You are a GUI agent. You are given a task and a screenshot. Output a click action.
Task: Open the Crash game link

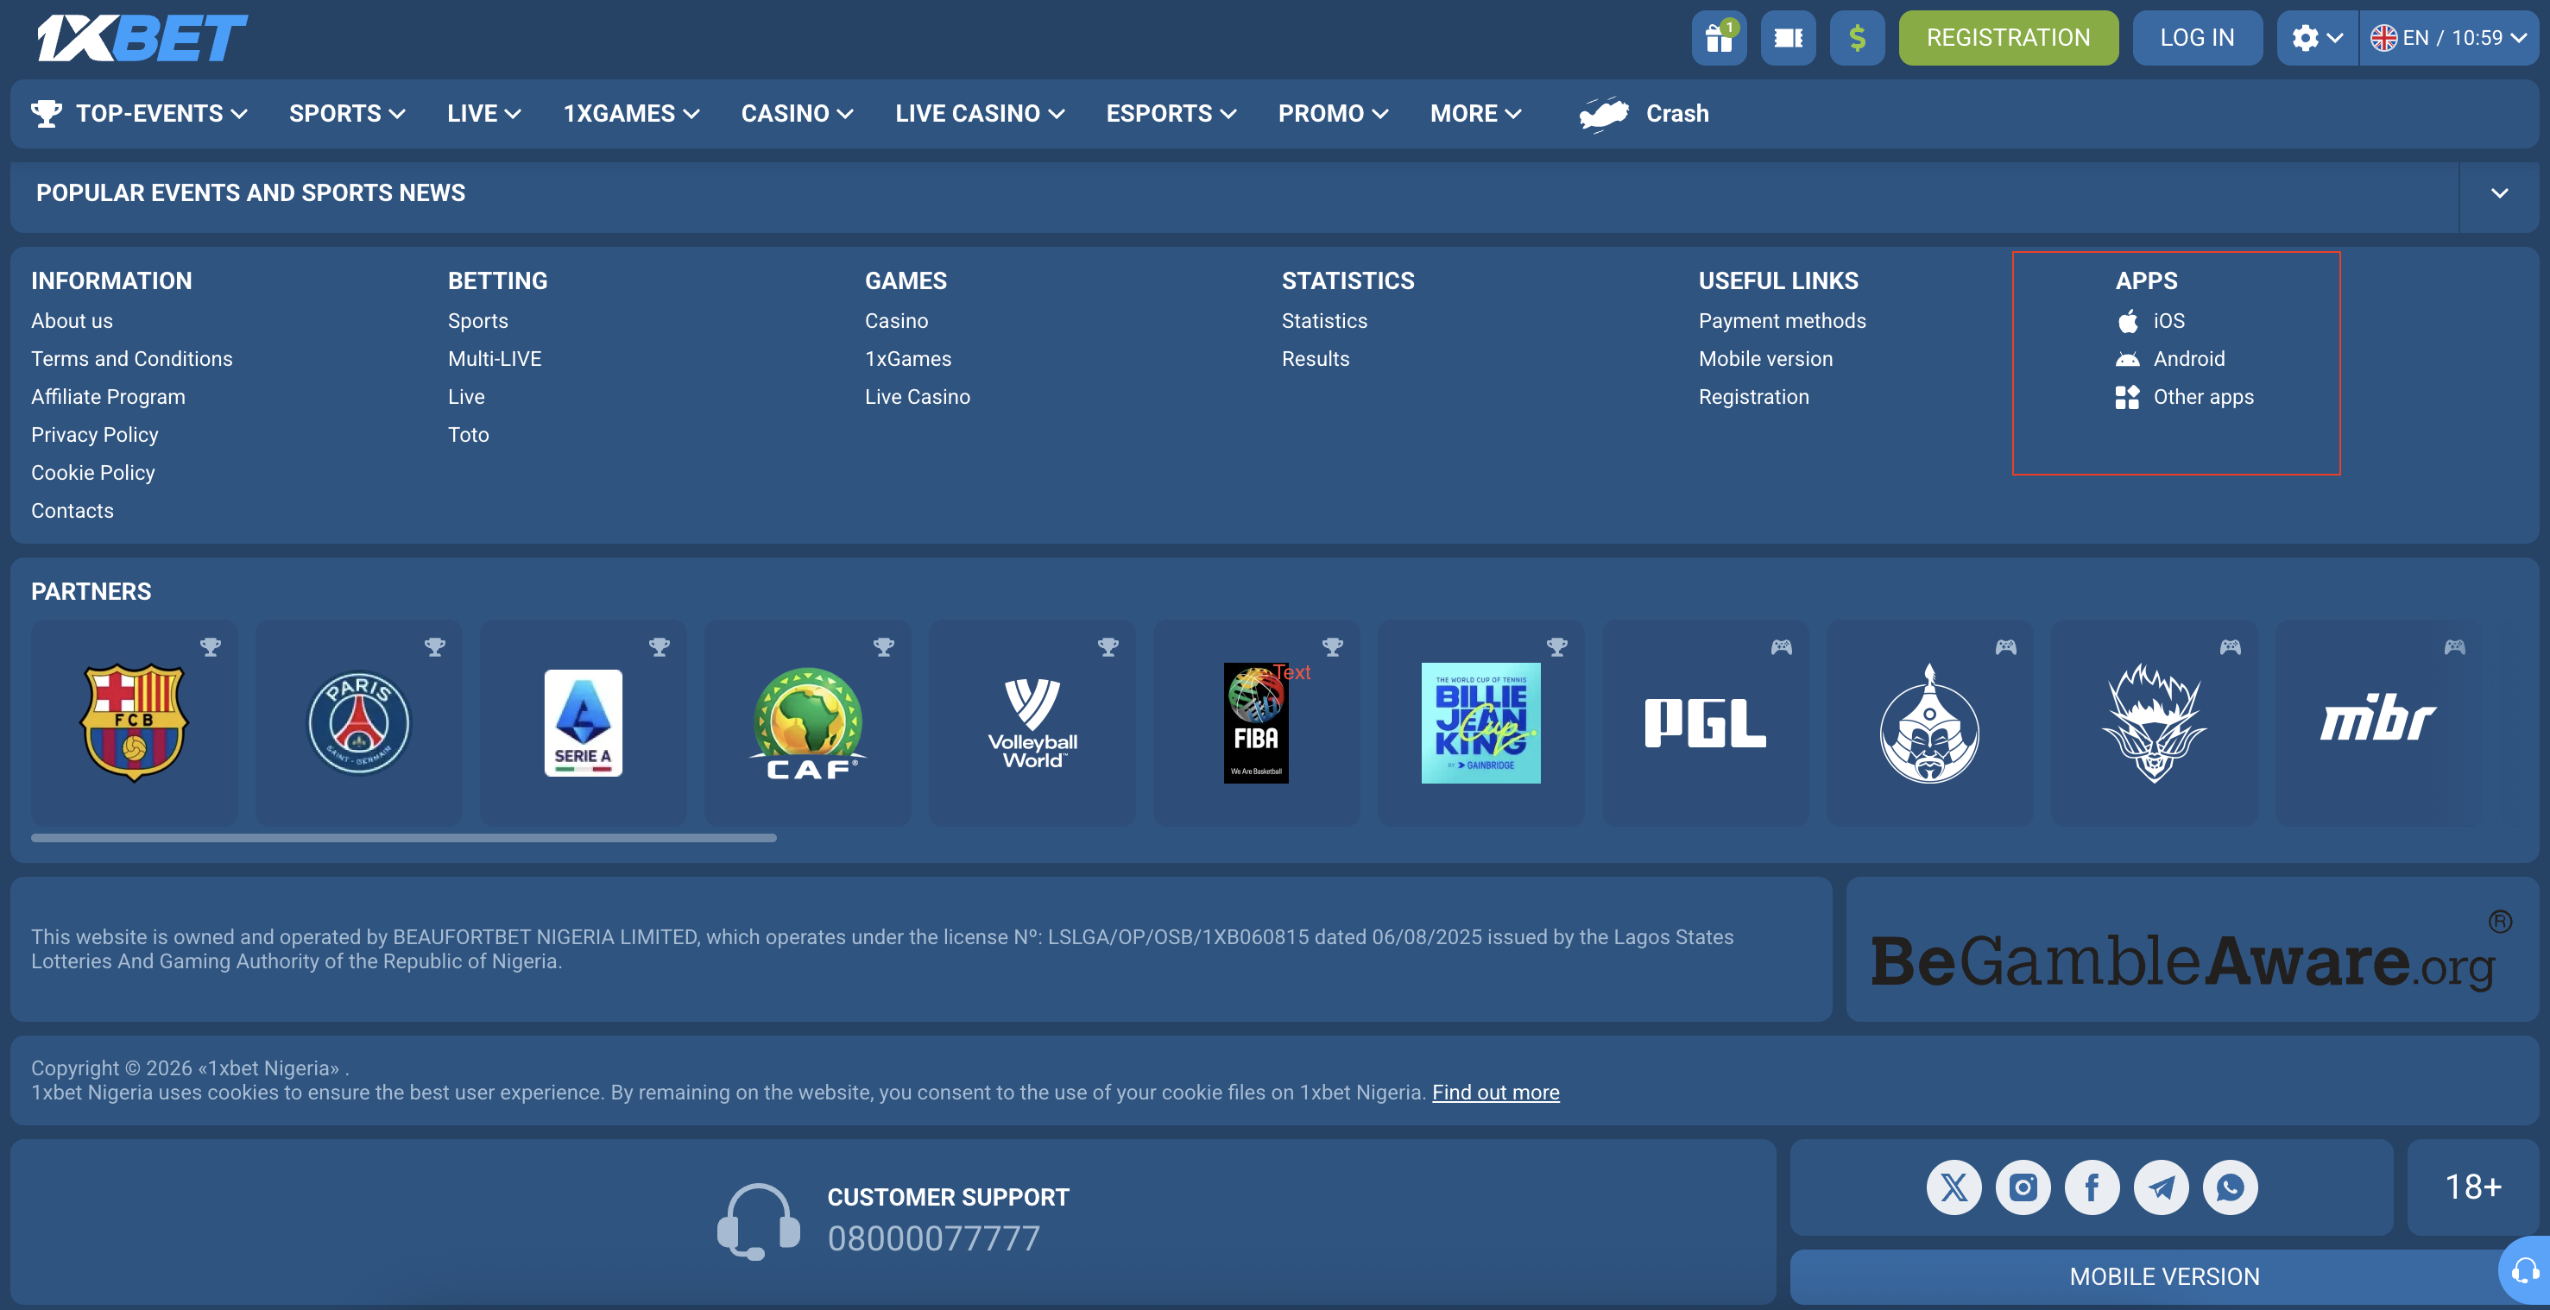pos(1677,114)
